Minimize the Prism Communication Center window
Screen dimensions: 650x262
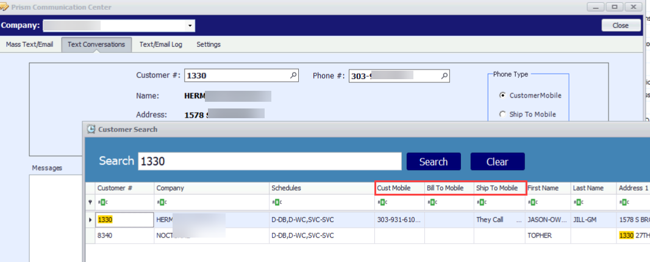(596, 7)
